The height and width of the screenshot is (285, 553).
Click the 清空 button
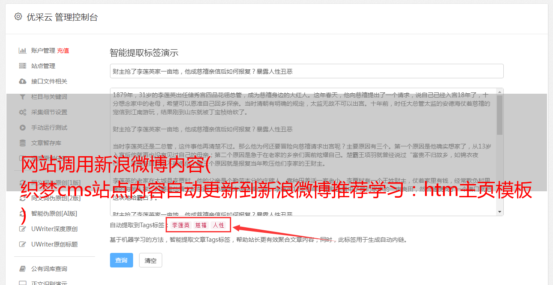[151, 260]
